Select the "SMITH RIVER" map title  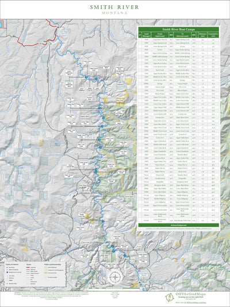click(x=114, y=7)
